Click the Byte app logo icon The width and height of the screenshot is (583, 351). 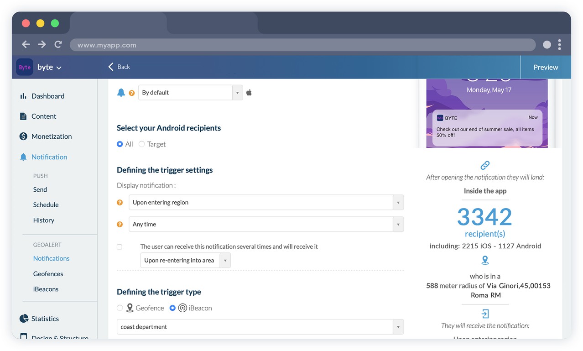coord(25,67)
